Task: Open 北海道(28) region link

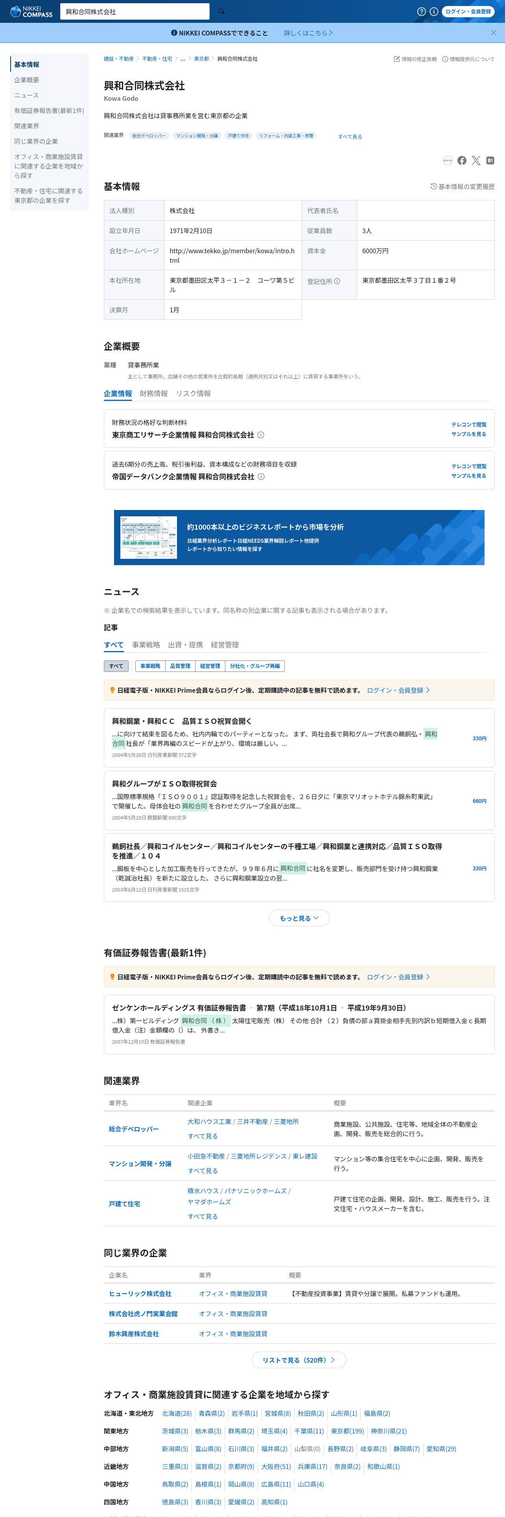Action: [x=177, y=1413]
